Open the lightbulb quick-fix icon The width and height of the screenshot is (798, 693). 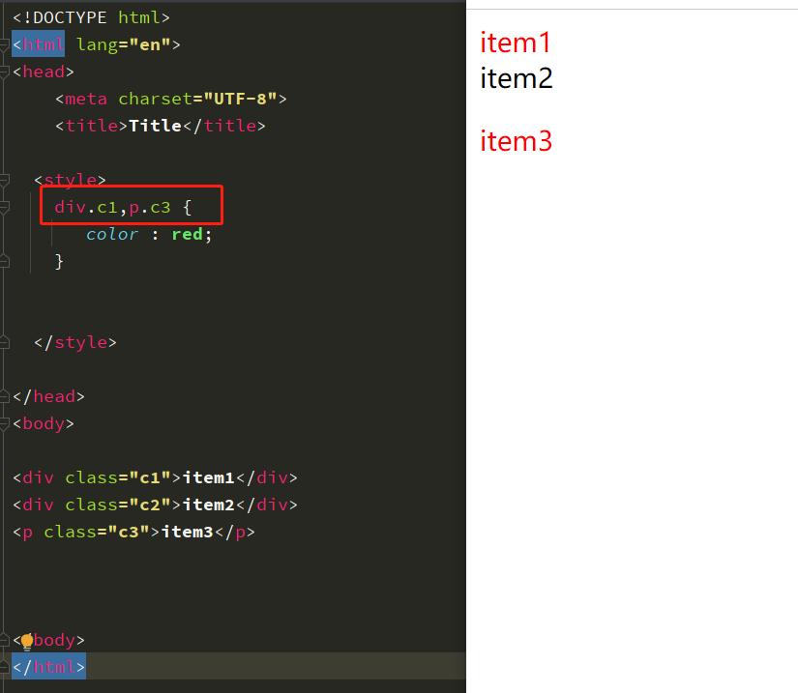pos(27,642)
